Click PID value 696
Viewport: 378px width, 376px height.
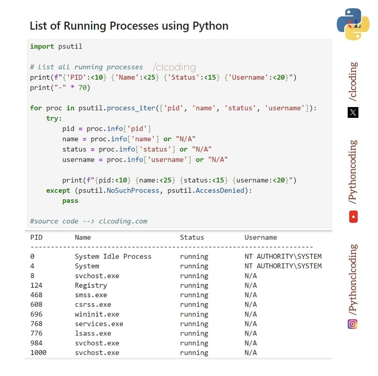[36, 314]
